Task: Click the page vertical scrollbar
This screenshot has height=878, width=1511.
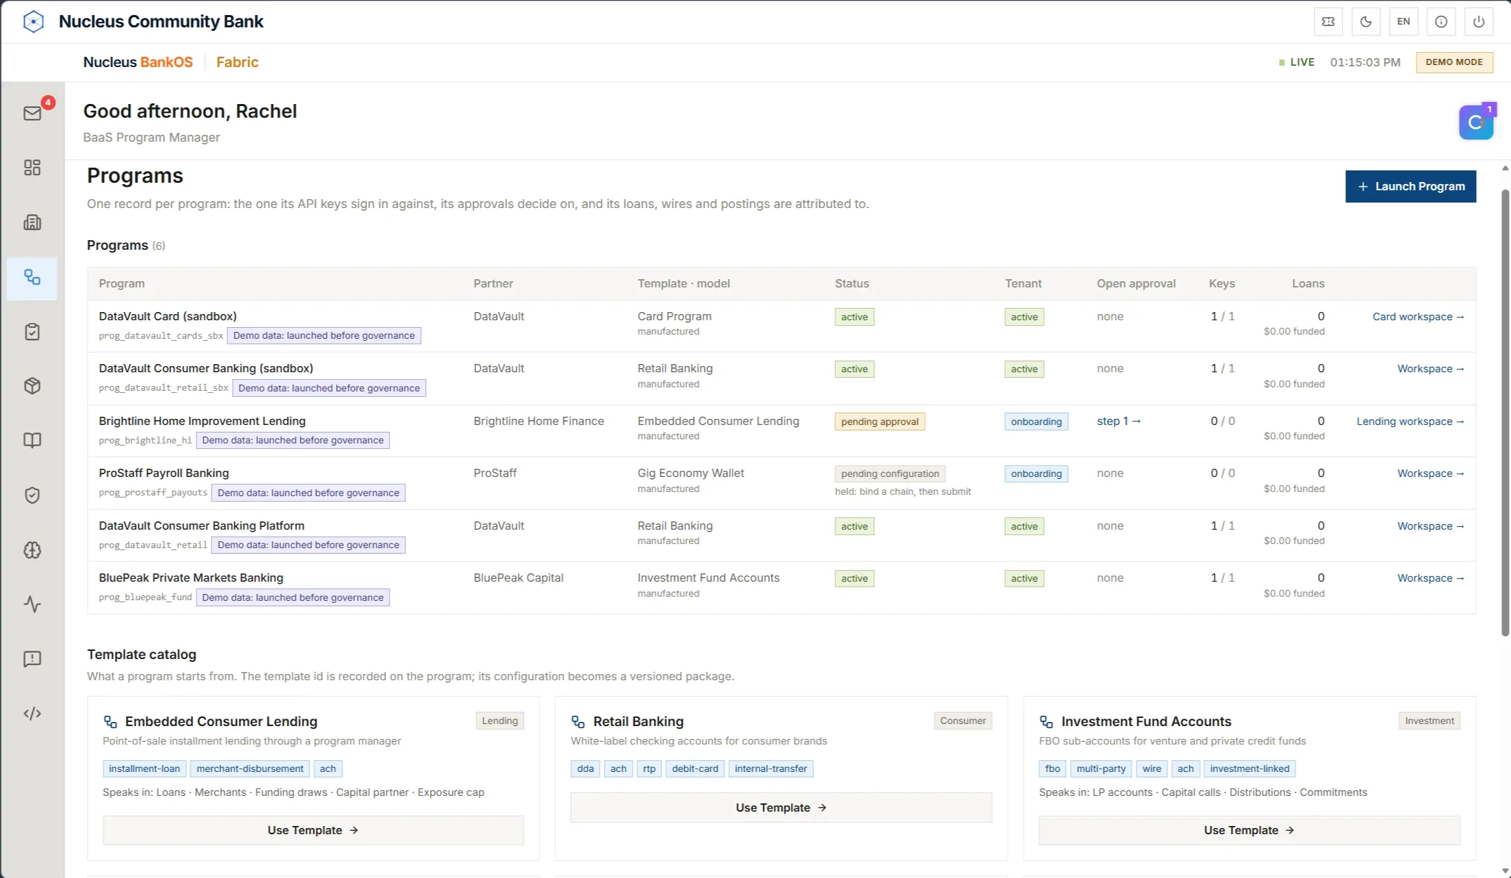Action: point(1505,413)
